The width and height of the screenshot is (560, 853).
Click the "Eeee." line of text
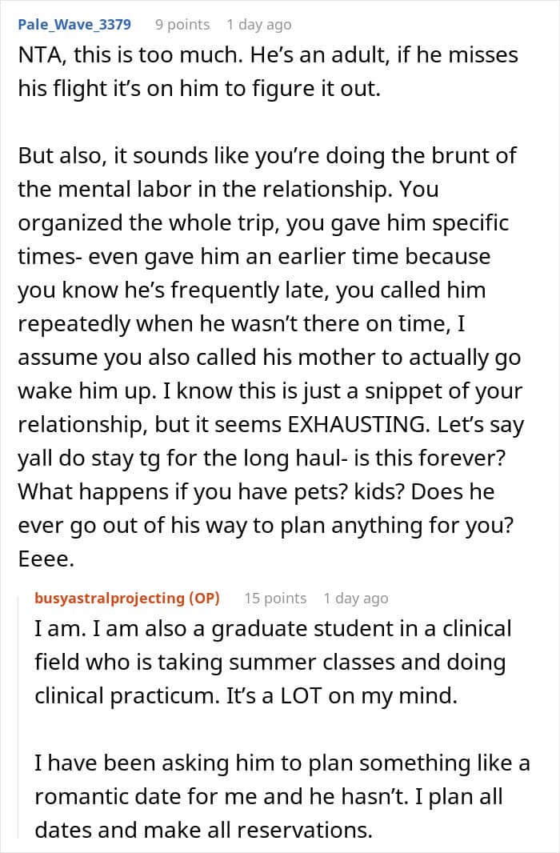(x=46, y=560)
